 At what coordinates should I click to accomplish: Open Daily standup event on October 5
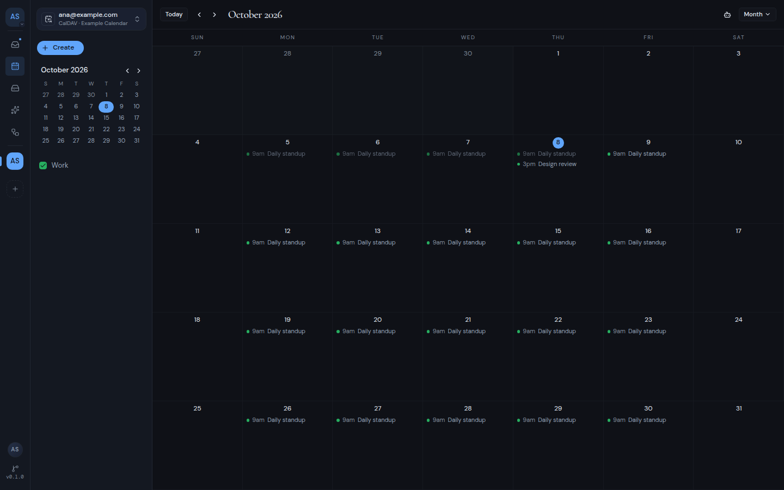tap(287, 154)
